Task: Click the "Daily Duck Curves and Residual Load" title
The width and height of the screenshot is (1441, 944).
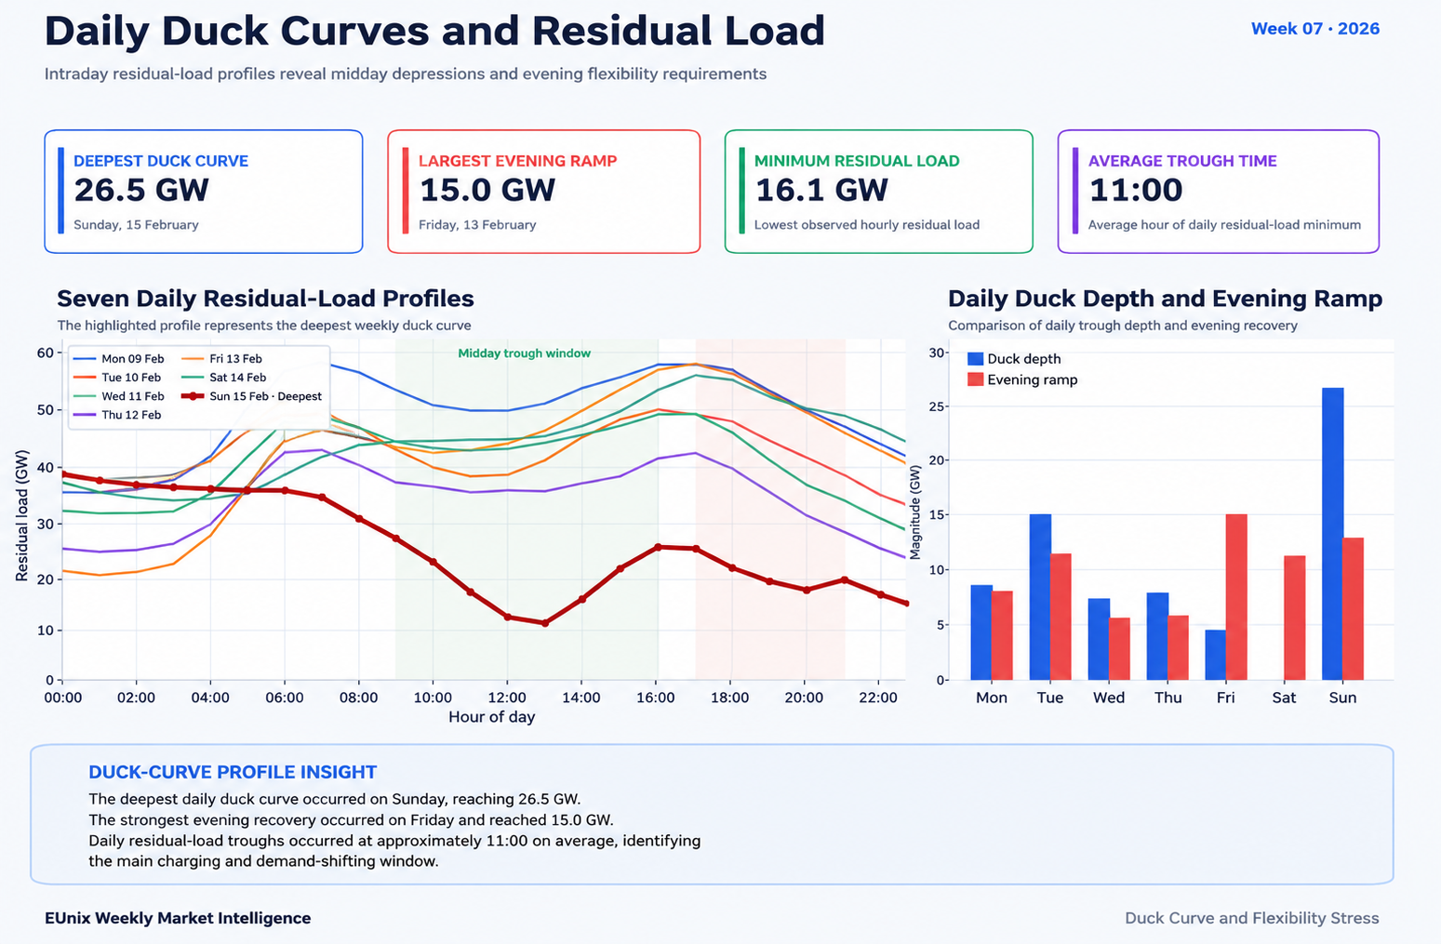Action: (x=434, y=31)
